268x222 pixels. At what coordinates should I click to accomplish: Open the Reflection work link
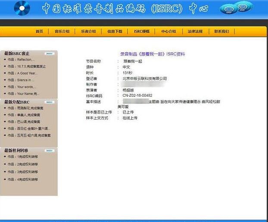(26, 60)
